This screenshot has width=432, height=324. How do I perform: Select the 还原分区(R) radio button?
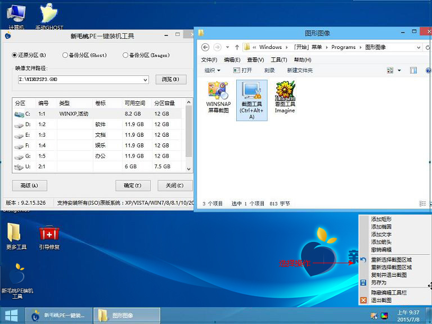[14, 55]
